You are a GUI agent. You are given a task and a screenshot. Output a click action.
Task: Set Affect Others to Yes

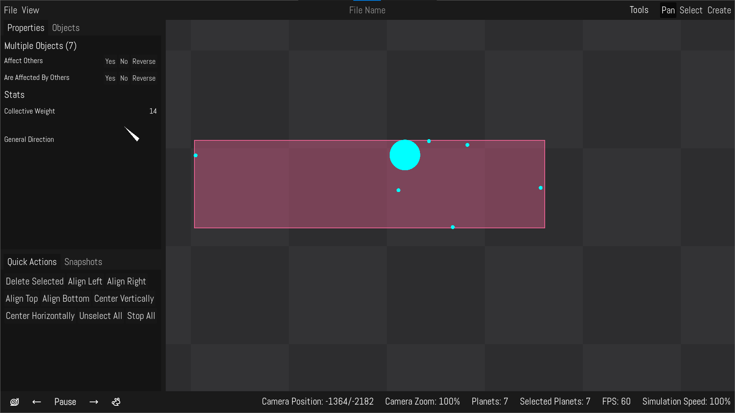pos(110,62)
